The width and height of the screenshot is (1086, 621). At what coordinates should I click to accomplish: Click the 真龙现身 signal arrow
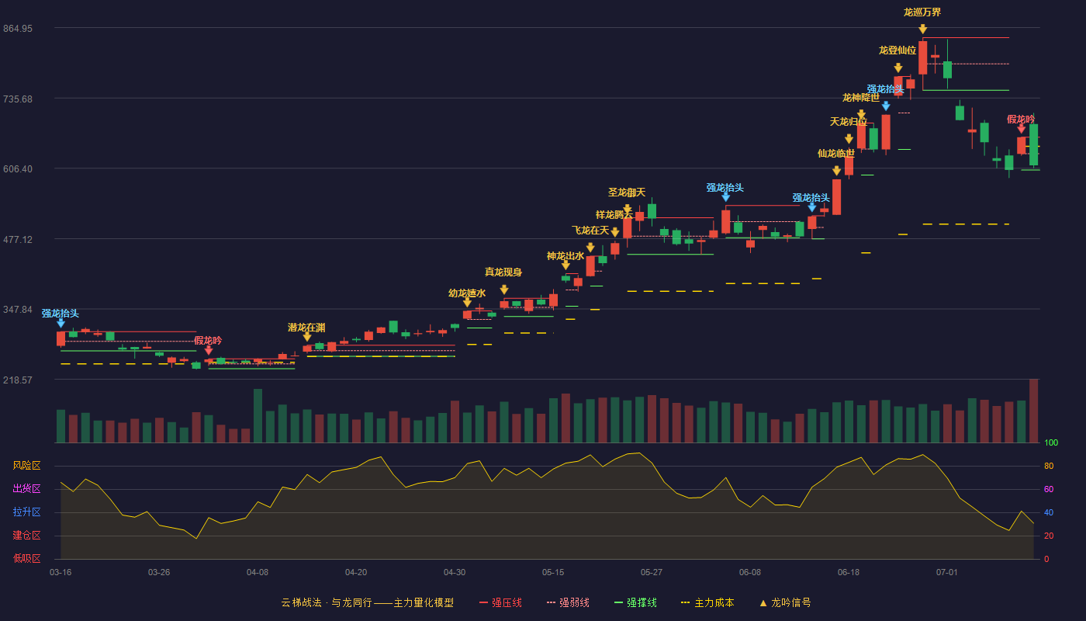[503, 290]
